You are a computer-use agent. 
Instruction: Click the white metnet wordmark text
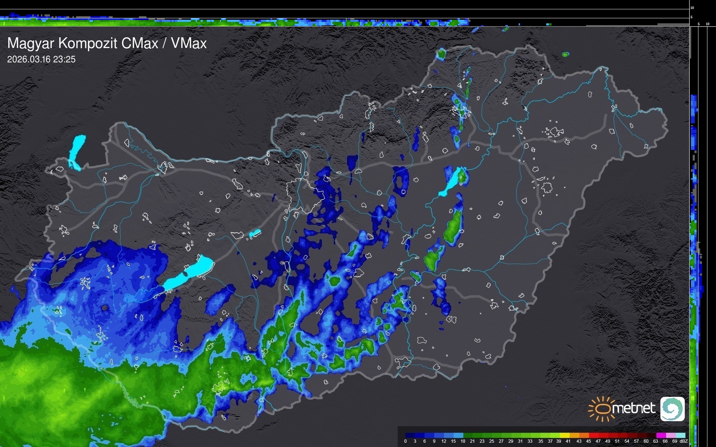point(634,408)
